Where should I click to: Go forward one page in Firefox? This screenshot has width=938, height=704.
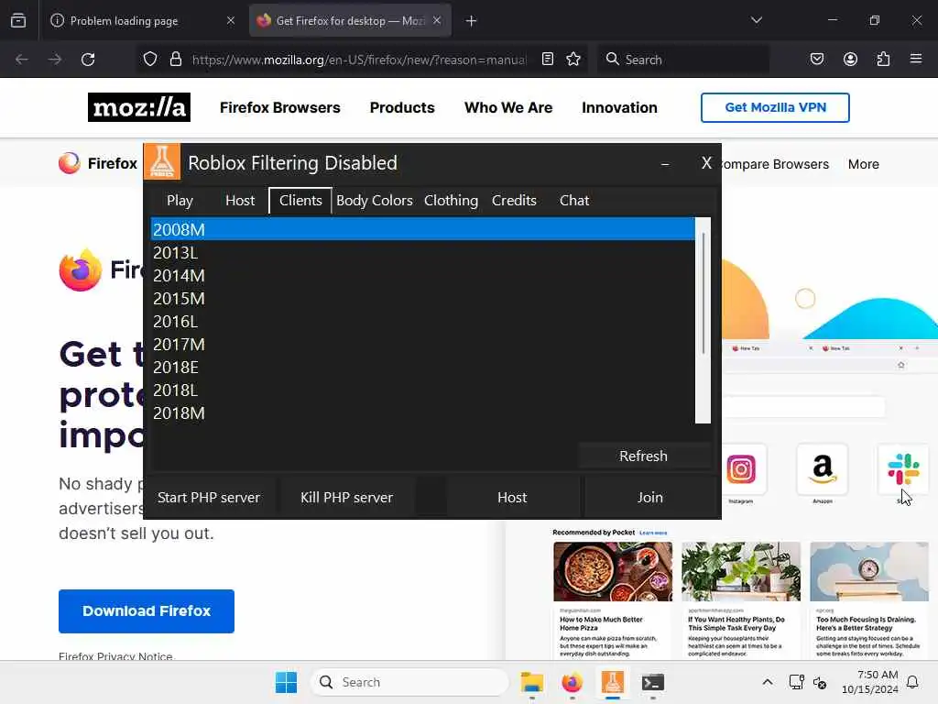click(55, 60)
